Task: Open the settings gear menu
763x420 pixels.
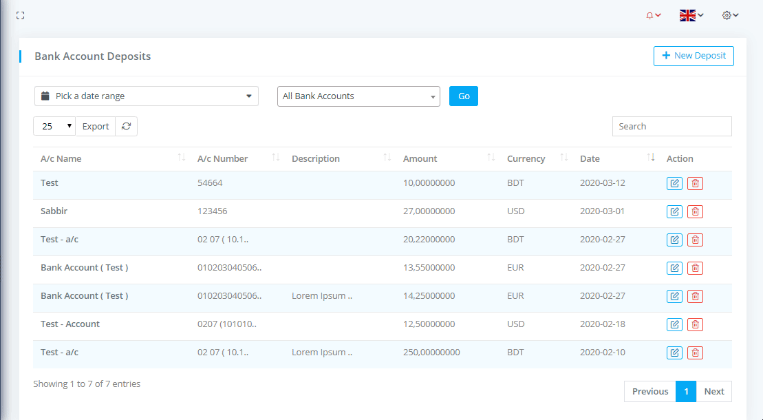Action: (730, 15)
